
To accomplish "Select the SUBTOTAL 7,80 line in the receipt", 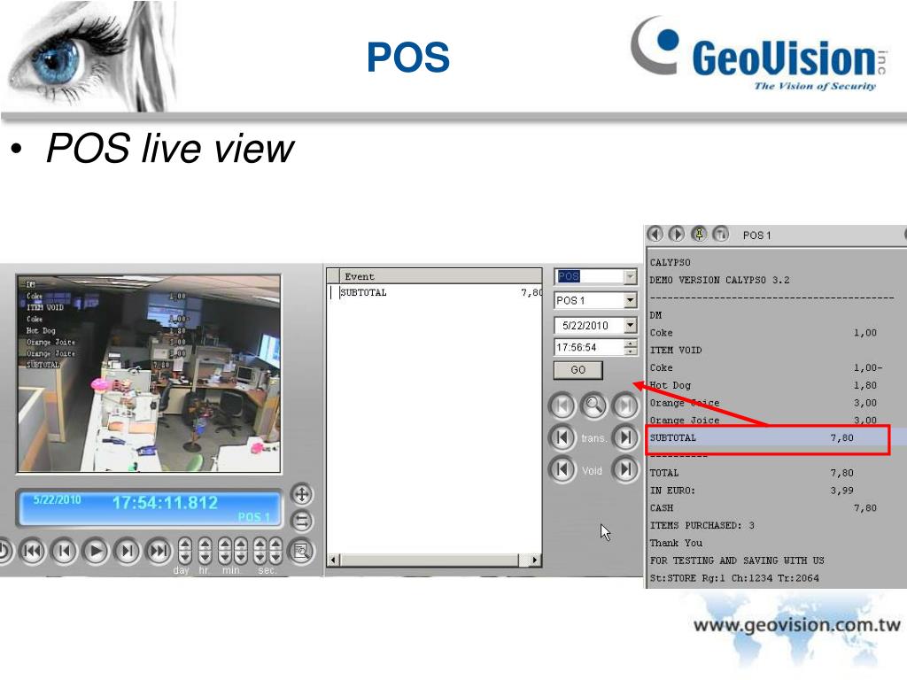I will pos(768,437).
